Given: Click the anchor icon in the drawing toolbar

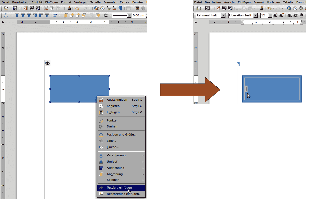Looking at the screenshot, I should [x=6, y=15].
